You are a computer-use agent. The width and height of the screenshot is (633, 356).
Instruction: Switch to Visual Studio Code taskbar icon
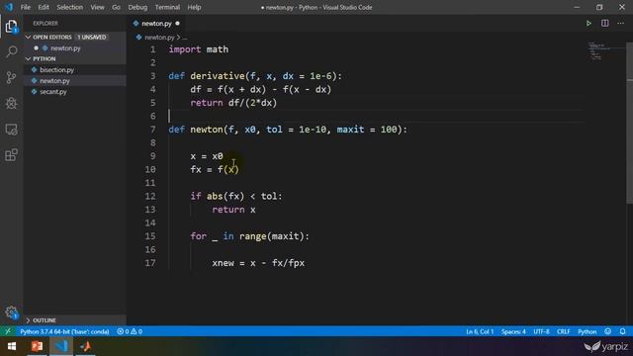click(x=61, y=346)
